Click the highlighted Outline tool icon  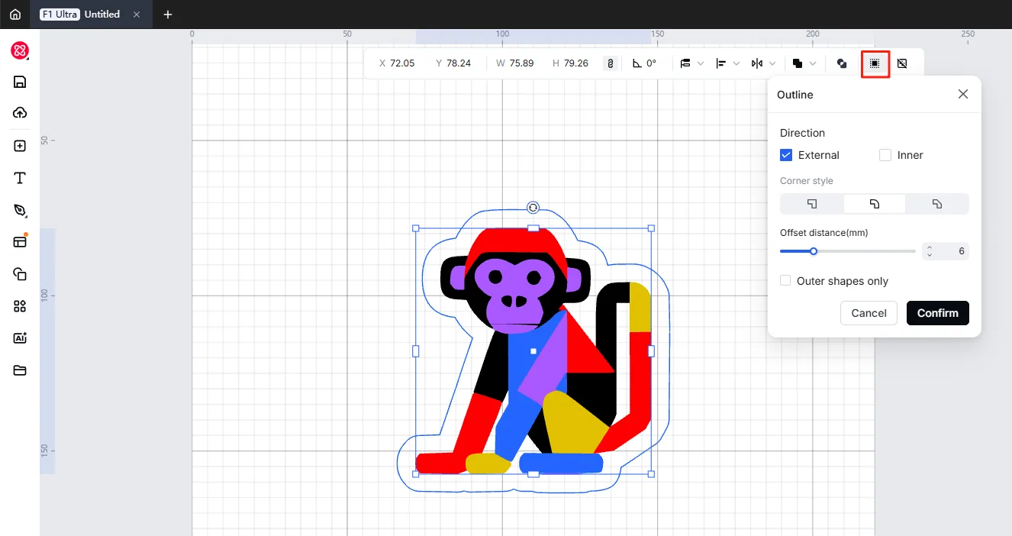pos(875,63)
